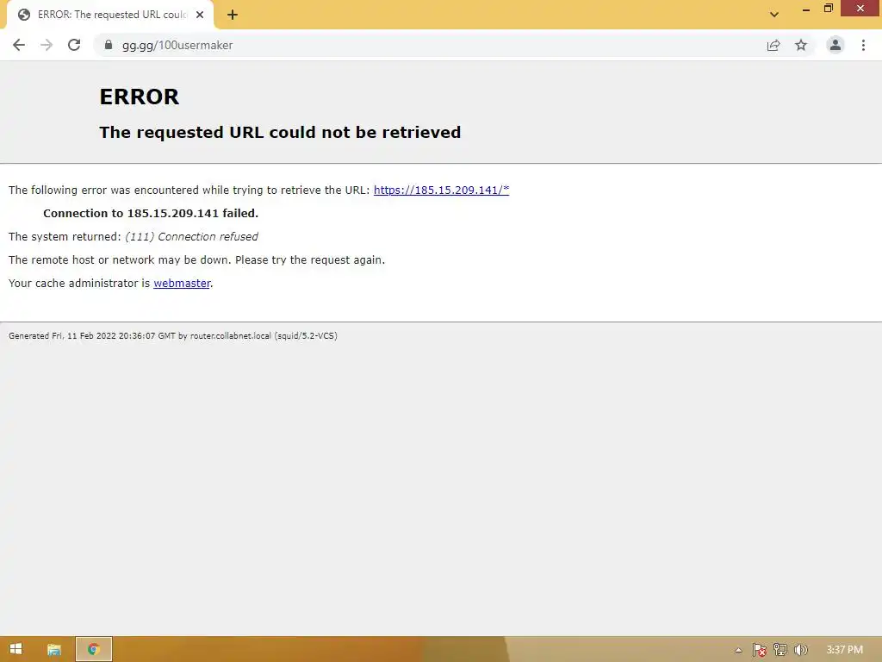Open File Explorer from taskbar

pyautogui.click(x=54, y=650)
